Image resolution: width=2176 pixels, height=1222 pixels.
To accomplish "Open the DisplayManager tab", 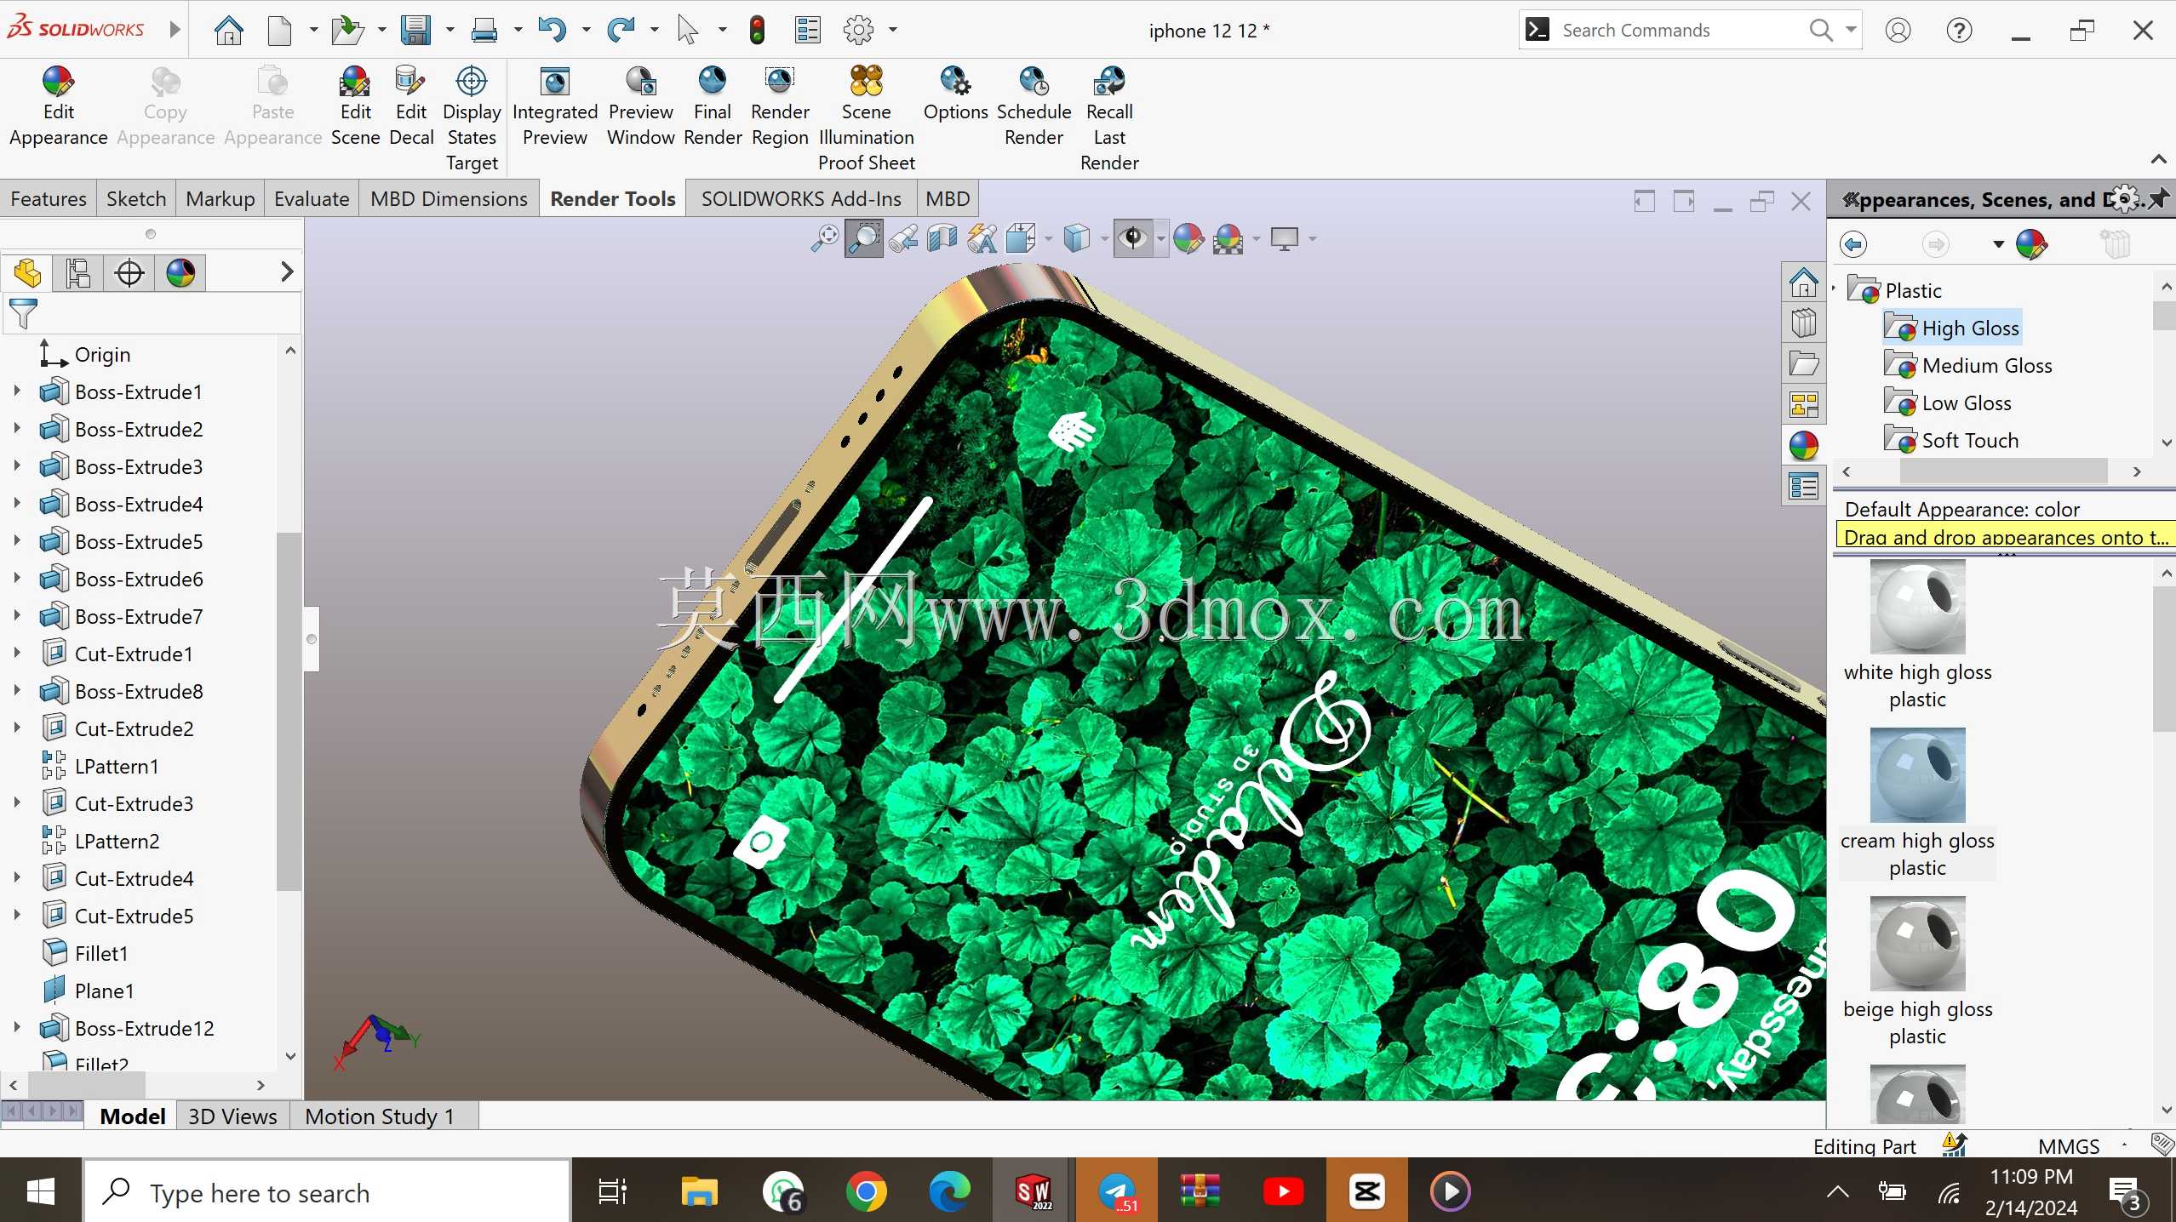I will (180, 273).
